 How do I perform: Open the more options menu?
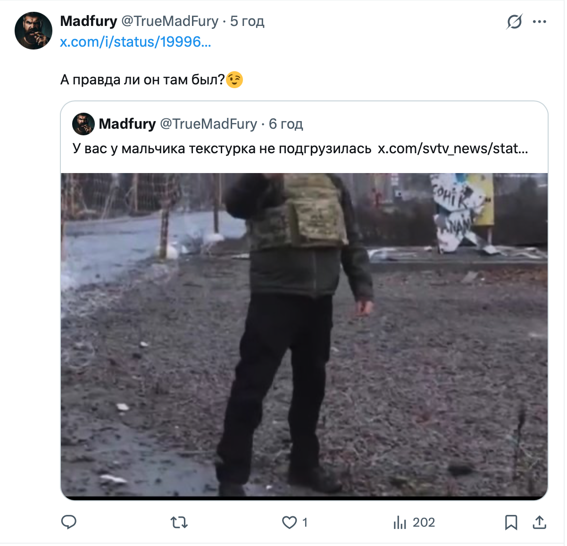[539, 21]
